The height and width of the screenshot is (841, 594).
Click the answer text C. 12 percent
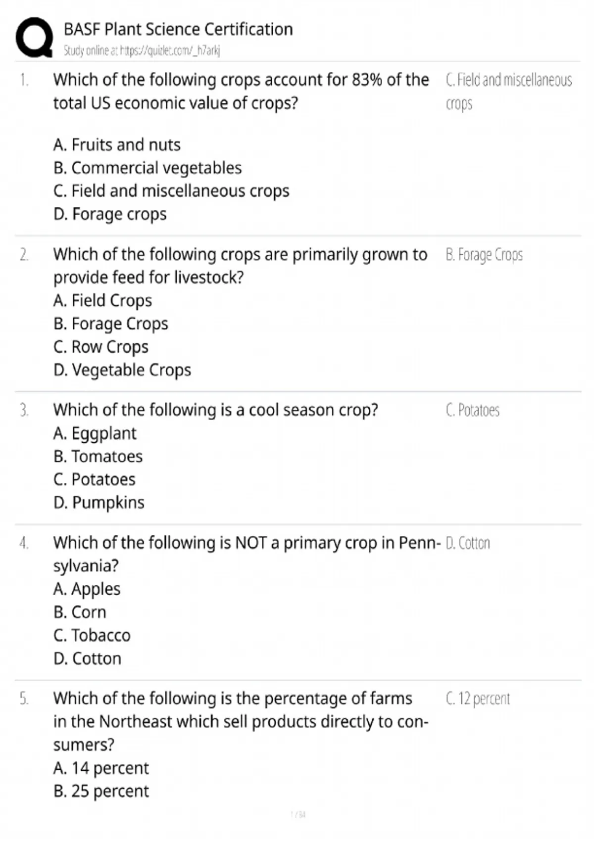[478, 699]
